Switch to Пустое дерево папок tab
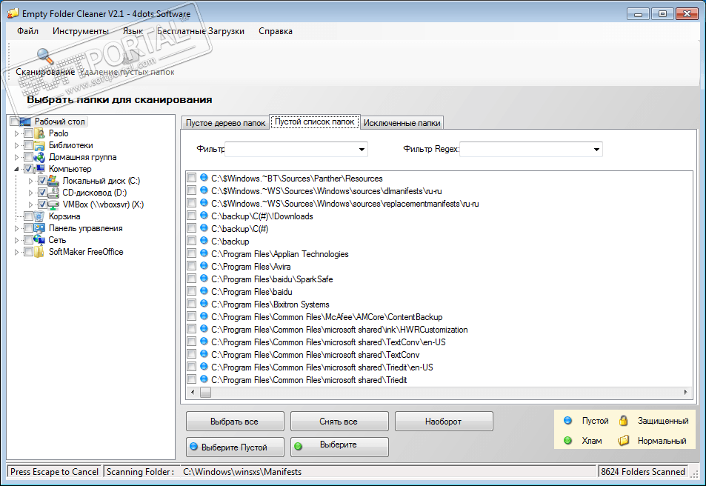 pos(225,122)
